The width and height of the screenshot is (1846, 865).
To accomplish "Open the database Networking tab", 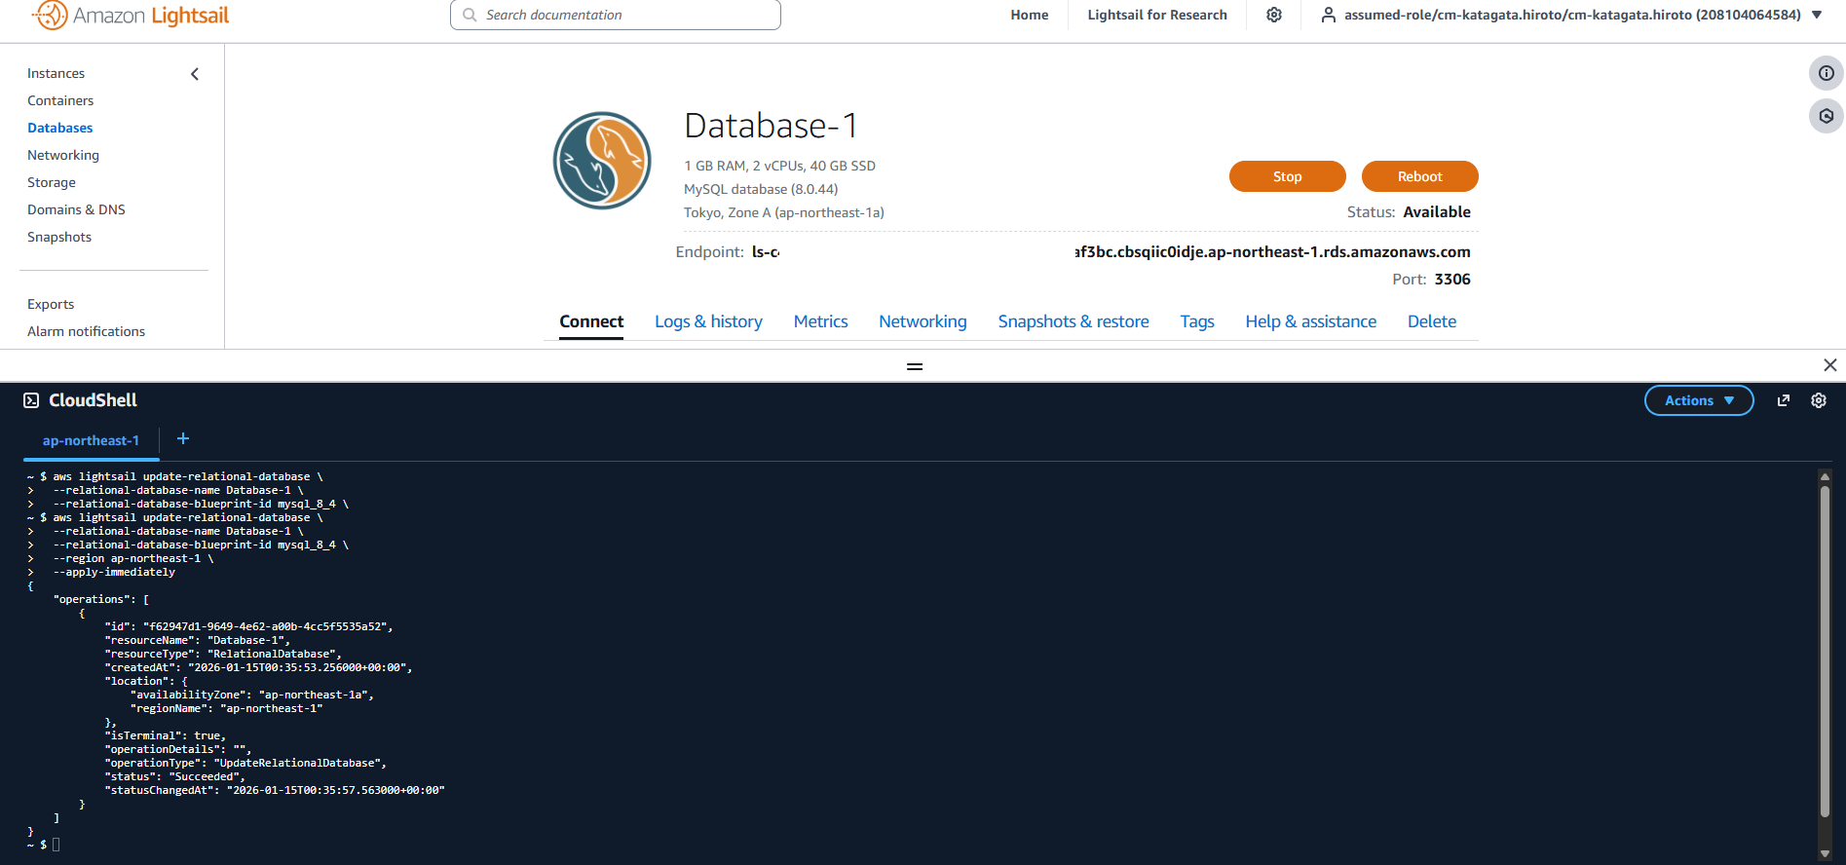I will tap(923, 321).
